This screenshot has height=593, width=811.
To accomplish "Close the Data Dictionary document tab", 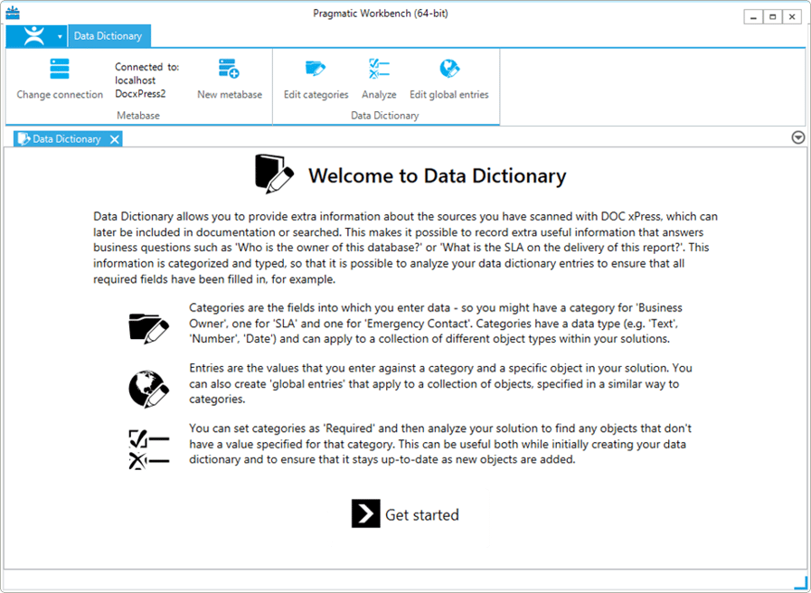I will point(114,139).
